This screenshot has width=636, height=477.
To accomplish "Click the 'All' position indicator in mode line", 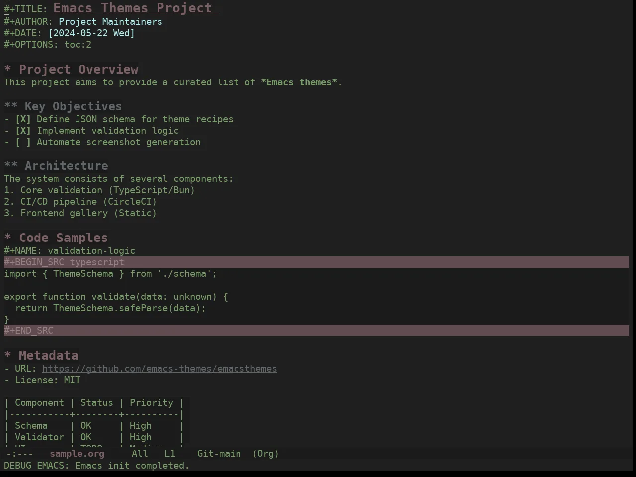I will pyautogui.click(x=140, y=454).
